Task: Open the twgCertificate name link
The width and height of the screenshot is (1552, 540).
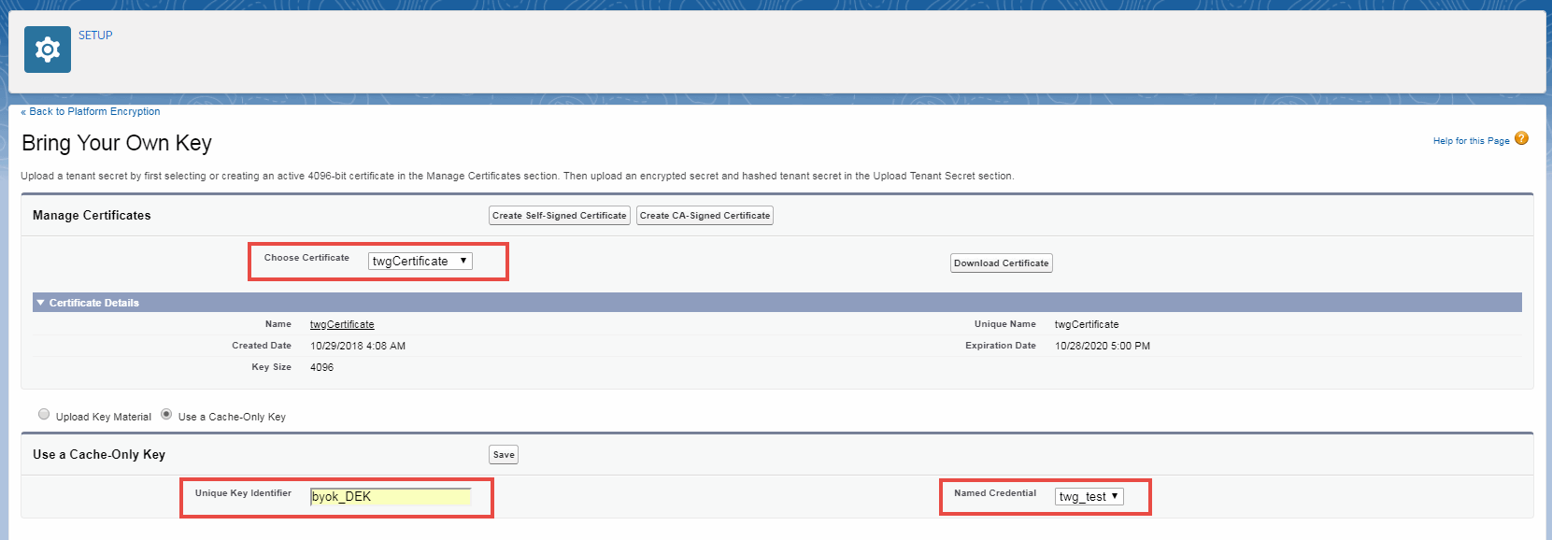Action: click(342, 324)
